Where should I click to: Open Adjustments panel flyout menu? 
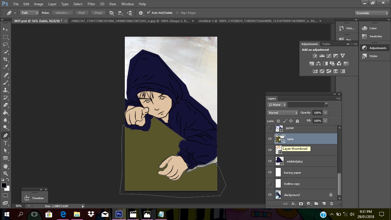[x=355, y=44]
